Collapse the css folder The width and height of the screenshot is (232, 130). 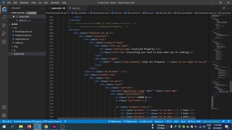(x=12, y=28)
